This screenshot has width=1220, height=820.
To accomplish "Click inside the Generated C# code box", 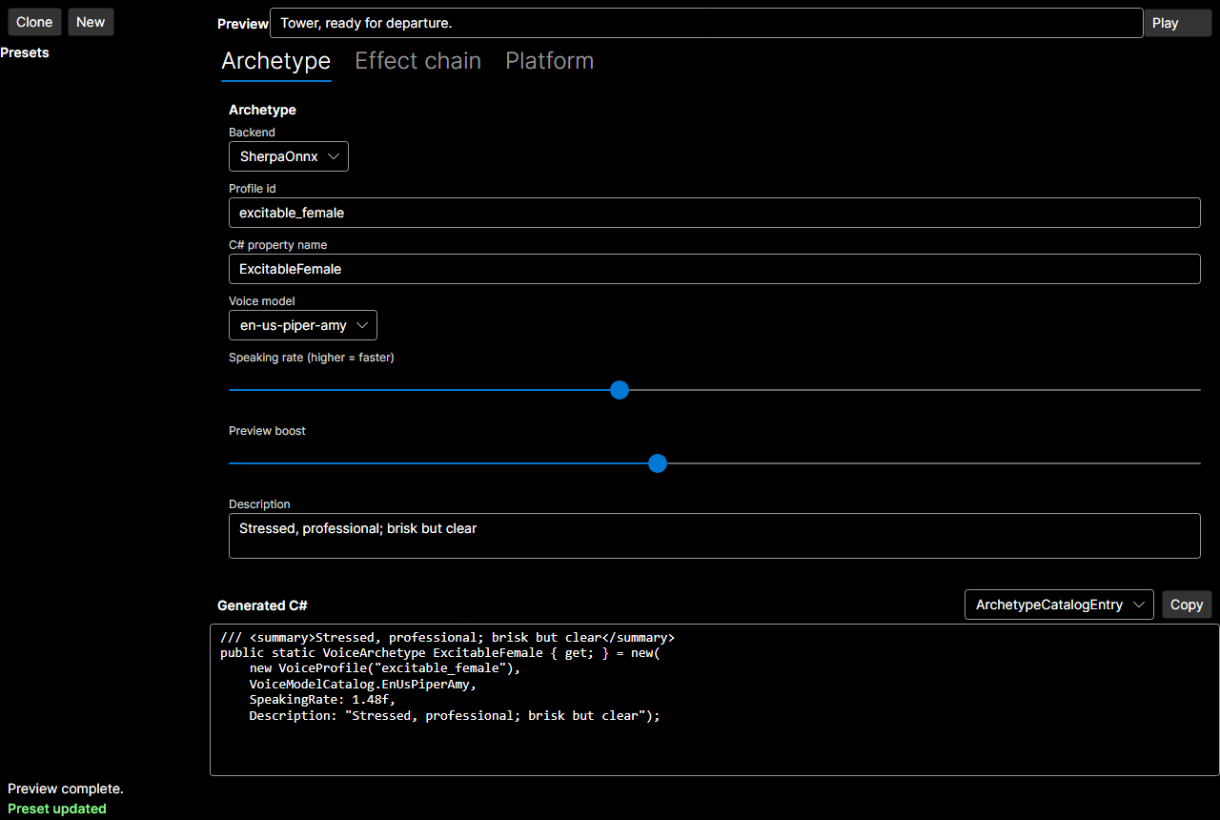I will (715, 700).
